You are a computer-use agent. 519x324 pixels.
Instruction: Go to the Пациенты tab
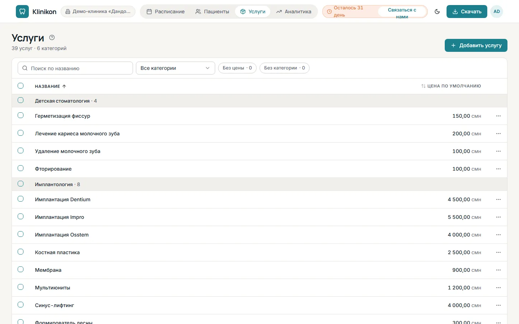tap(212, 12)
